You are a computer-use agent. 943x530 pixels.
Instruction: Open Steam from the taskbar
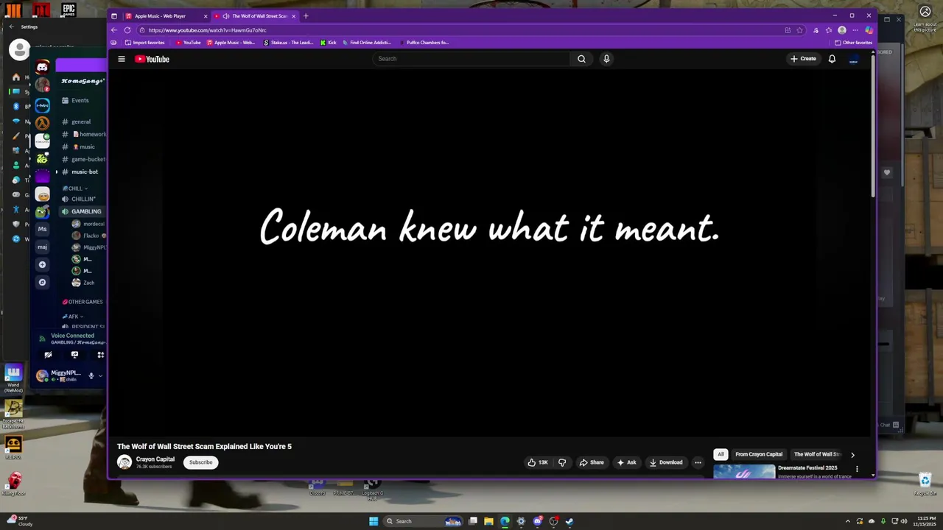click(569, 521)
